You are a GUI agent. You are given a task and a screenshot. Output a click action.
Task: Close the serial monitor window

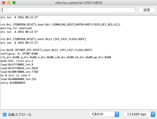pyautogui.click(x=4, y=3)
